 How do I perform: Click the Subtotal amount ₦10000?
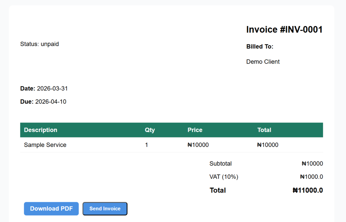pos(312,164)
